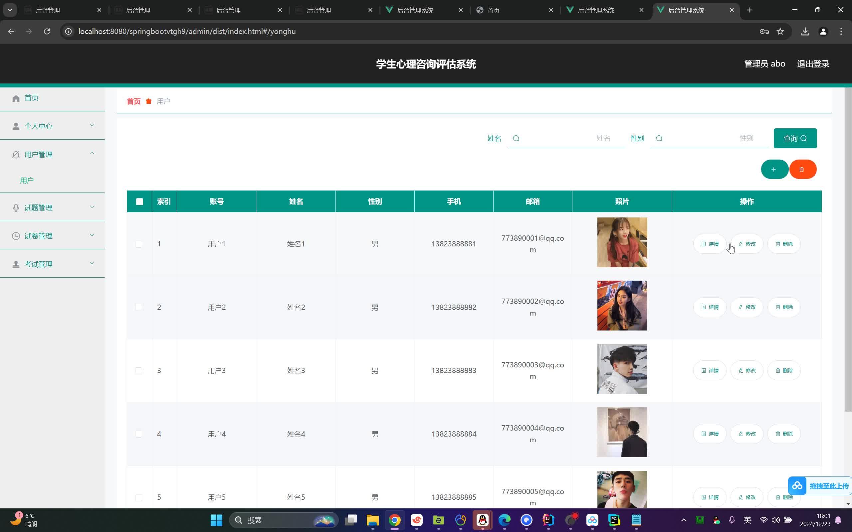Viewport: 852px width, 532px height.
Task: Click 退出登录 logout link
Action: click(813, 64)
